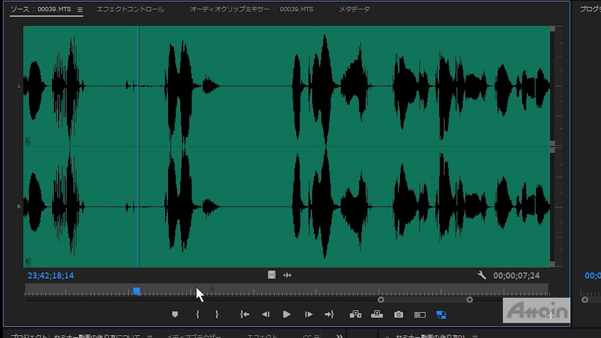Screen dimensions: 601x338
Task: Click the Add Marker button
Action: click(x=175, y=315)
